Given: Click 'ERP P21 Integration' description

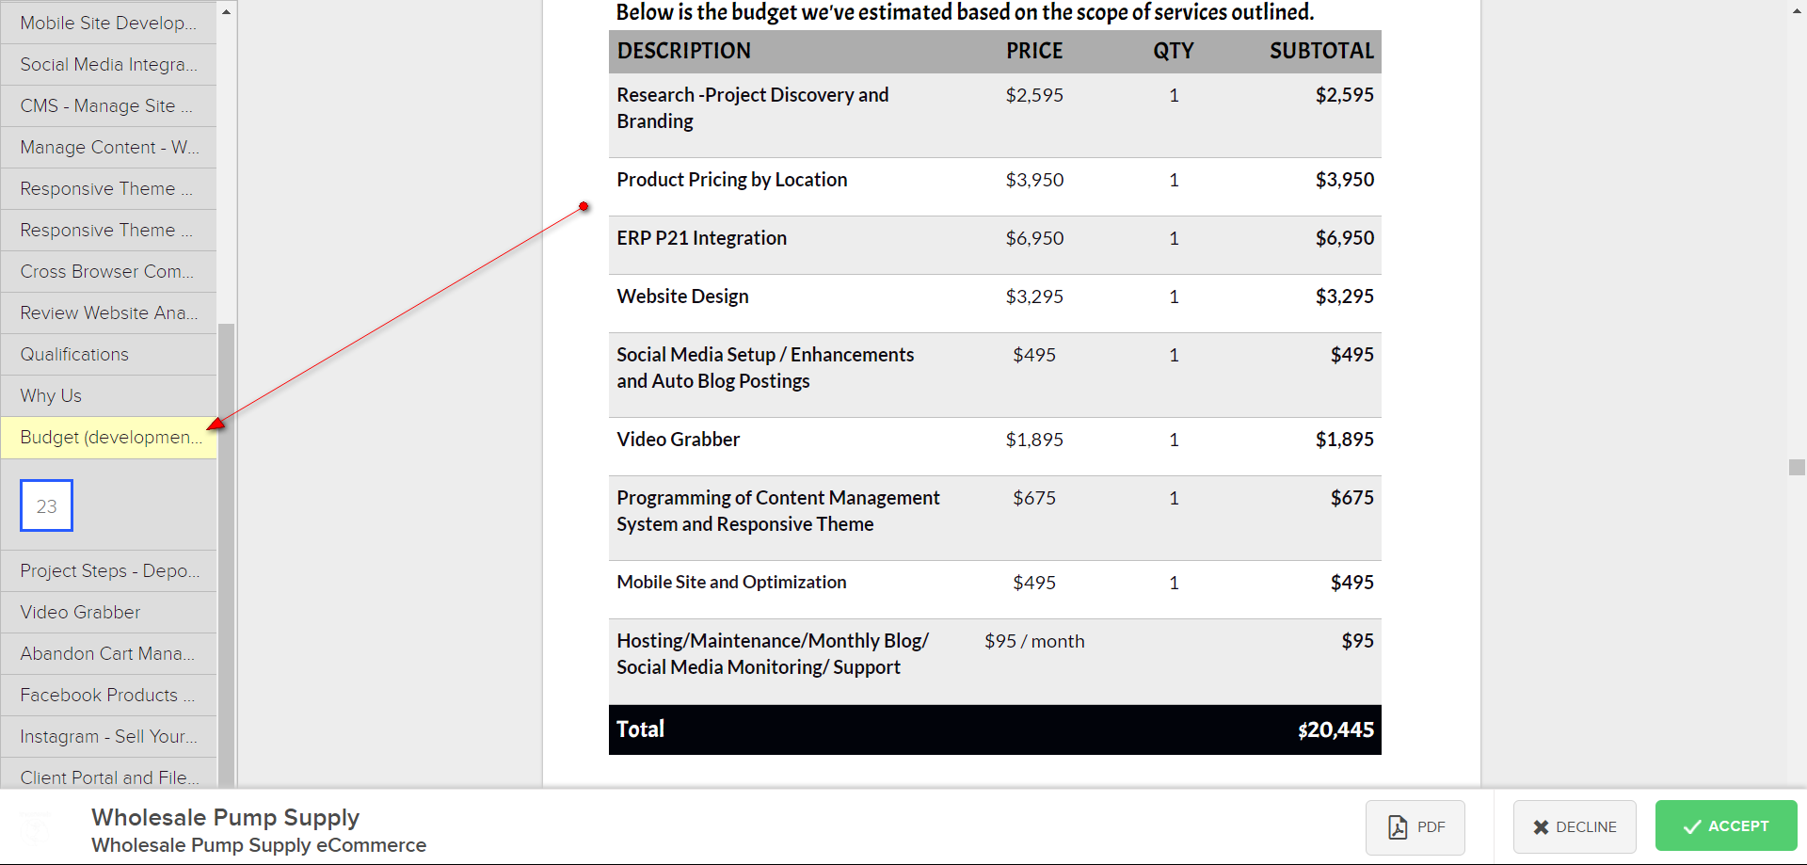Looking at the screenshot, I should pos(702,238).
